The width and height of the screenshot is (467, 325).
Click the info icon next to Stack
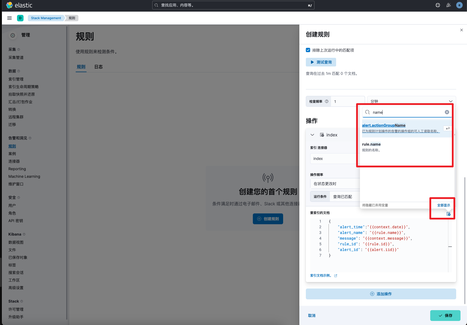point(22,301)
